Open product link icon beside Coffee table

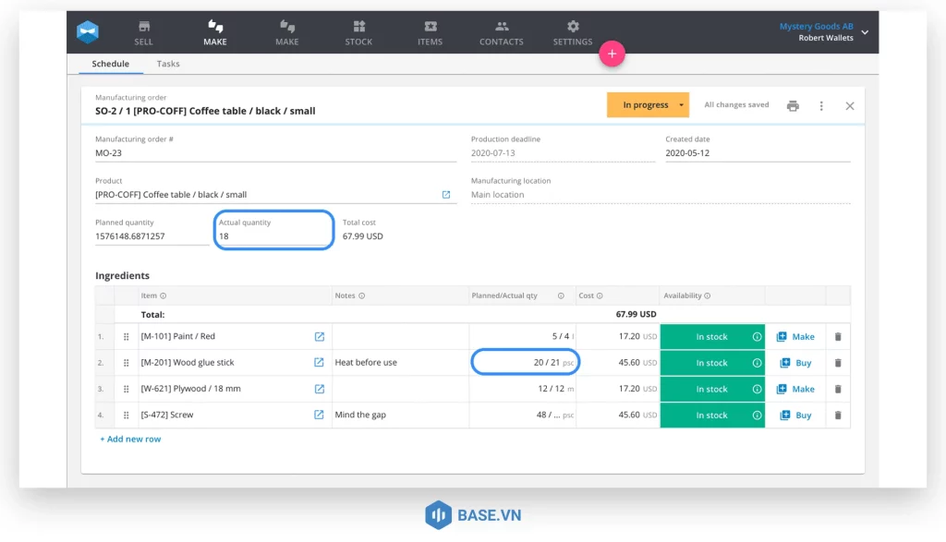(446, 195)
